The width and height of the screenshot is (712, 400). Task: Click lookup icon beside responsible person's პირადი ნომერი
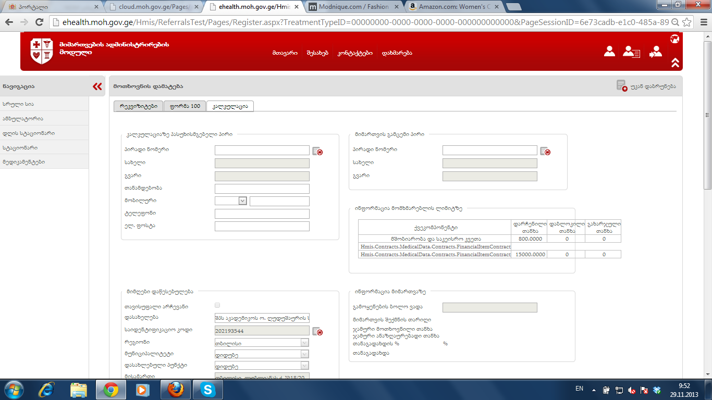coord(317,151)
